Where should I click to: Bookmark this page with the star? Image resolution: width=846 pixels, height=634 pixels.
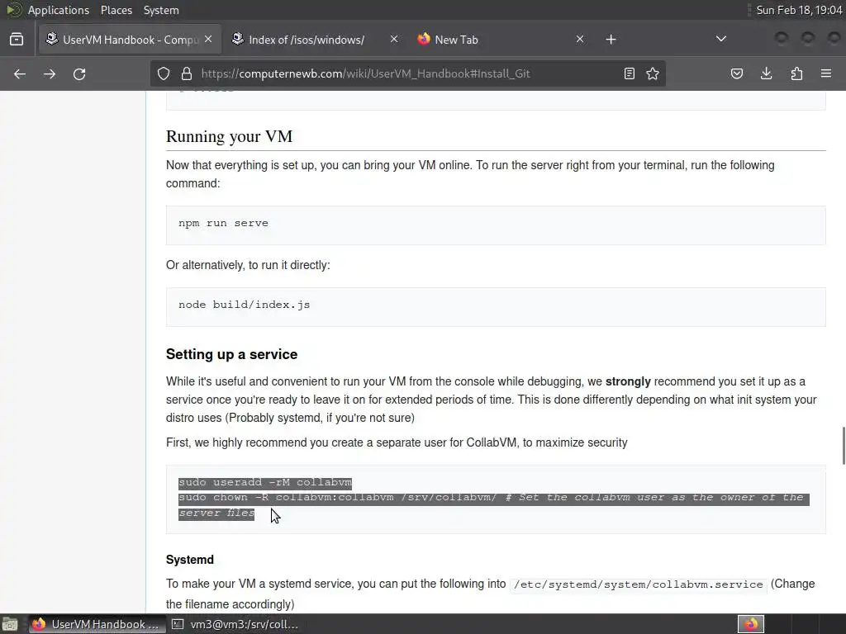(653, 73)
